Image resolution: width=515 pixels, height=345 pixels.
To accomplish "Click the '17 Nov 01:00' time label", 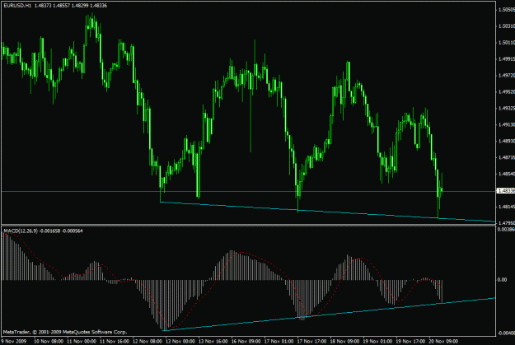I will 279,342.
